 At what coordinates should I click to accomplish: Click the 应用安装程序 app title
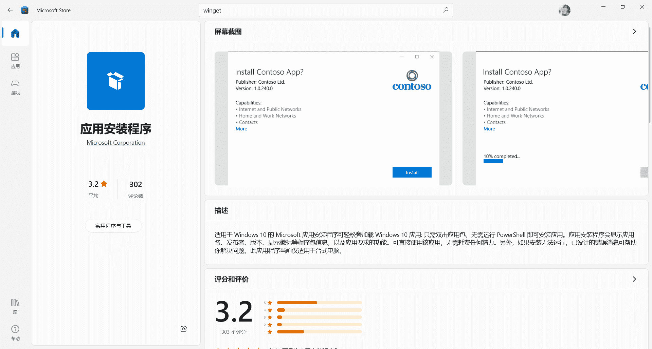116,129
